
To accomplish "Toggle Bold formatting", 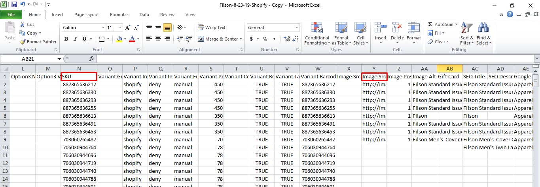I will coord(66,39).
